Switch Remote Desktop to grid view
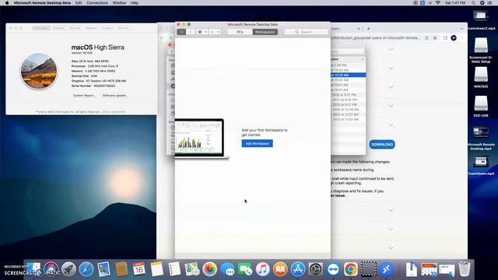 coord(181,32)
